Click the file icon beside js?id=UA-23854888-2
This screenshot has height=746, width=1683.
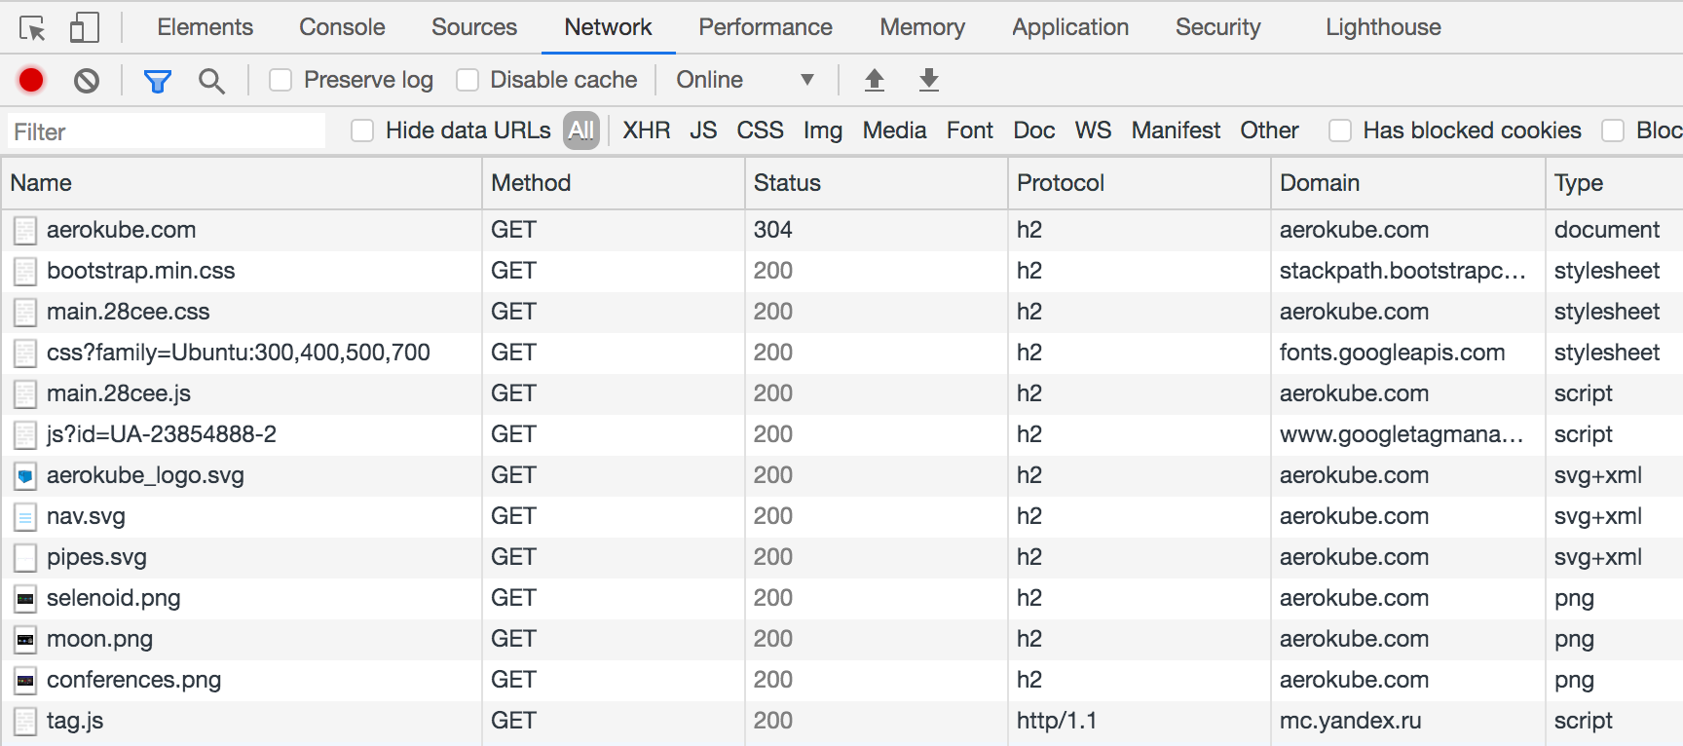click(x=25, y=435)
